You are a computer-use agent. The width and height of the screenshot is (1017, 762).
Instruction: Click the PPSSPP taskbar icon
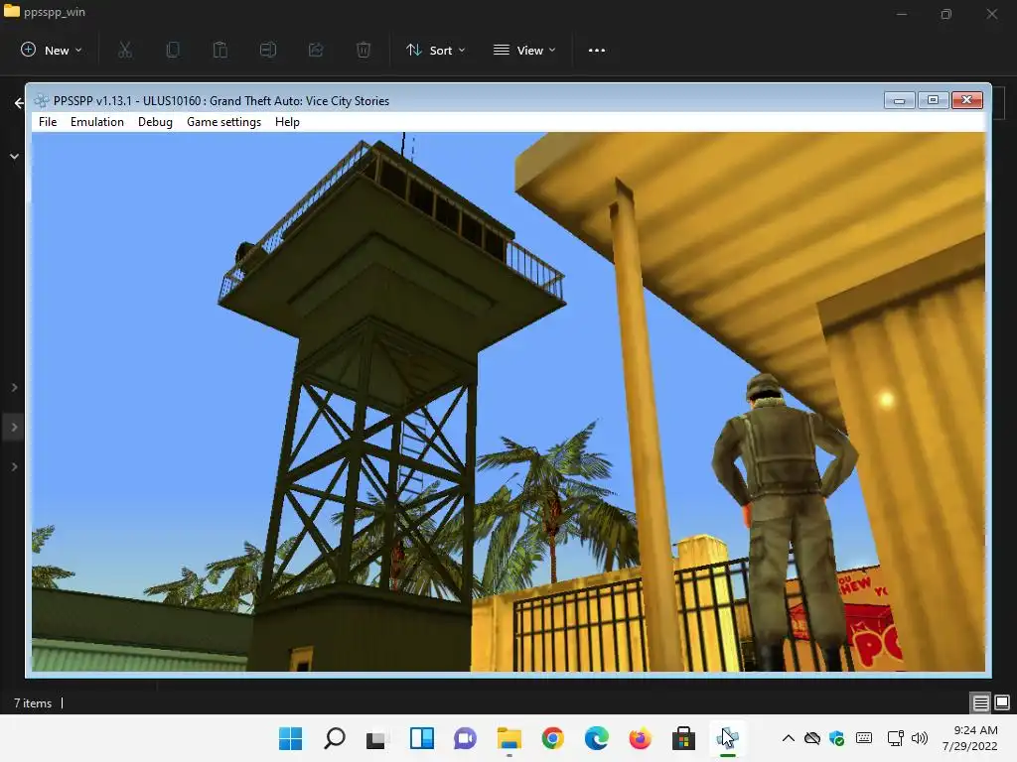[727, 738]
